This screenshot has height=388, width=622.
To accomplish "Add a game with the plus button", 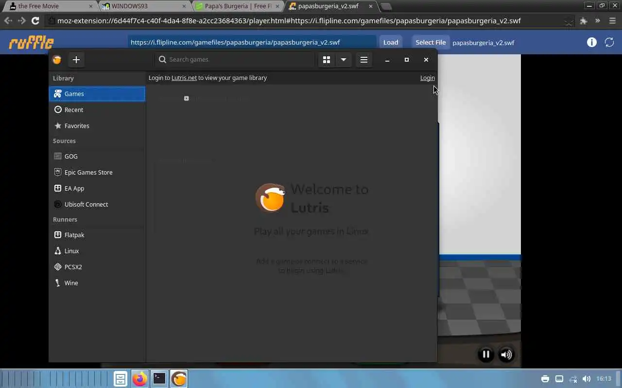I will pyautogui.click(x=76, y=60).
